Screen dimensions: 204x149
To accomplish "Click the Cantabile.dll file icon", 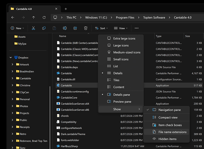I will point(58,79).
